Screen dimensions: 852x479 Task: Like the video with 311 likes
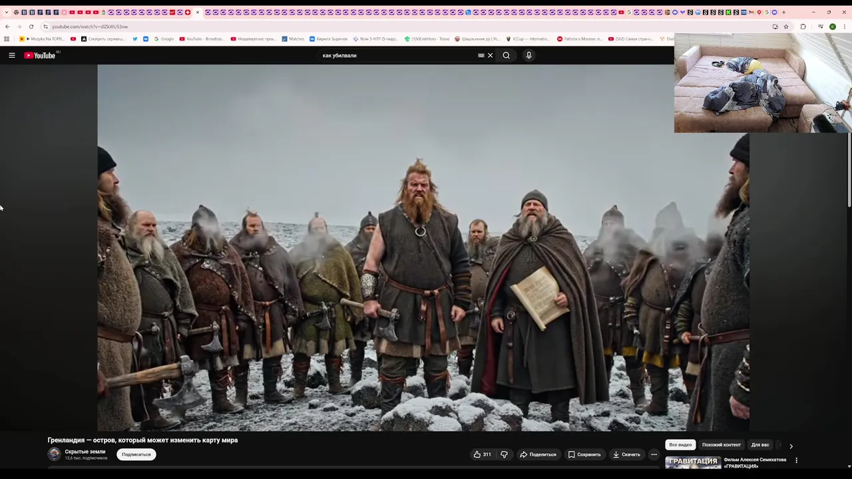tap(482, 454)
